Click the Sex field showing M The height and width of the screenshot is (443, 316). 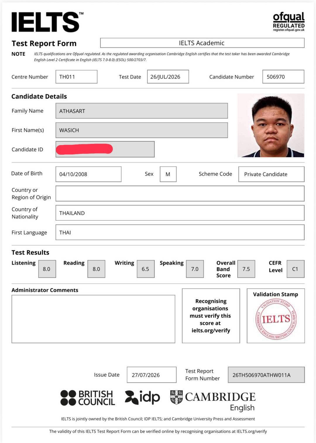coord(168,174)
